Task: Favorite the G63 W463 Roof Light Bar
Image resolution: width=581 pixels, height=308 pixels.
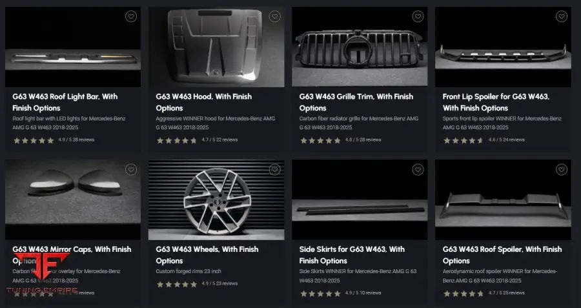Action: 131,16
